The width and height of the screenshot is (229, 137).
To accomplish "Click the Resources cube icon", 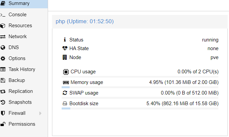I will 3,26.
